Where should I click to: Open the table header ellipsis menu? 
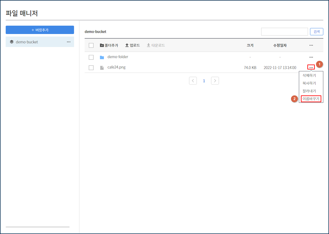[x=311, y=45]
